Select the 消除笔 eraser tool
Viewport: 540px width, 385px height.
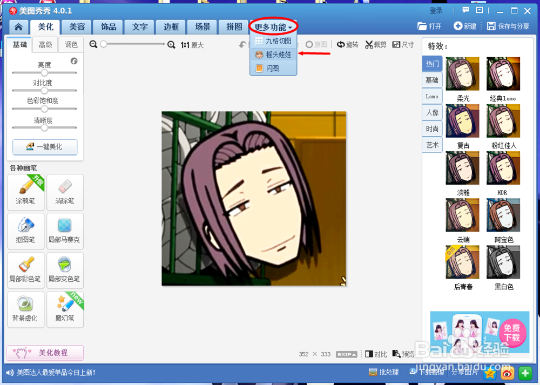[65, 192]
